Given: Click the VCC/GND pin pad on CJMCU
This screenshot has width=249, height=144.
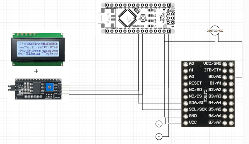Looking at the screenshot, I should point(224,64).
